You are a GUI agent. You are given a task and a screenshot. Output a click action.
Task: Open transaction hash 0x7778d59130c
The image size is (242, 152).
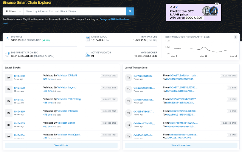144,76
